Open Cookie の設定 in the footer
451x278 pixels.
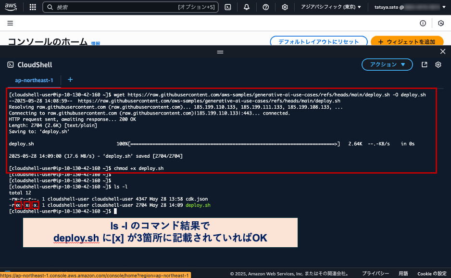click(x=432, y=273)
